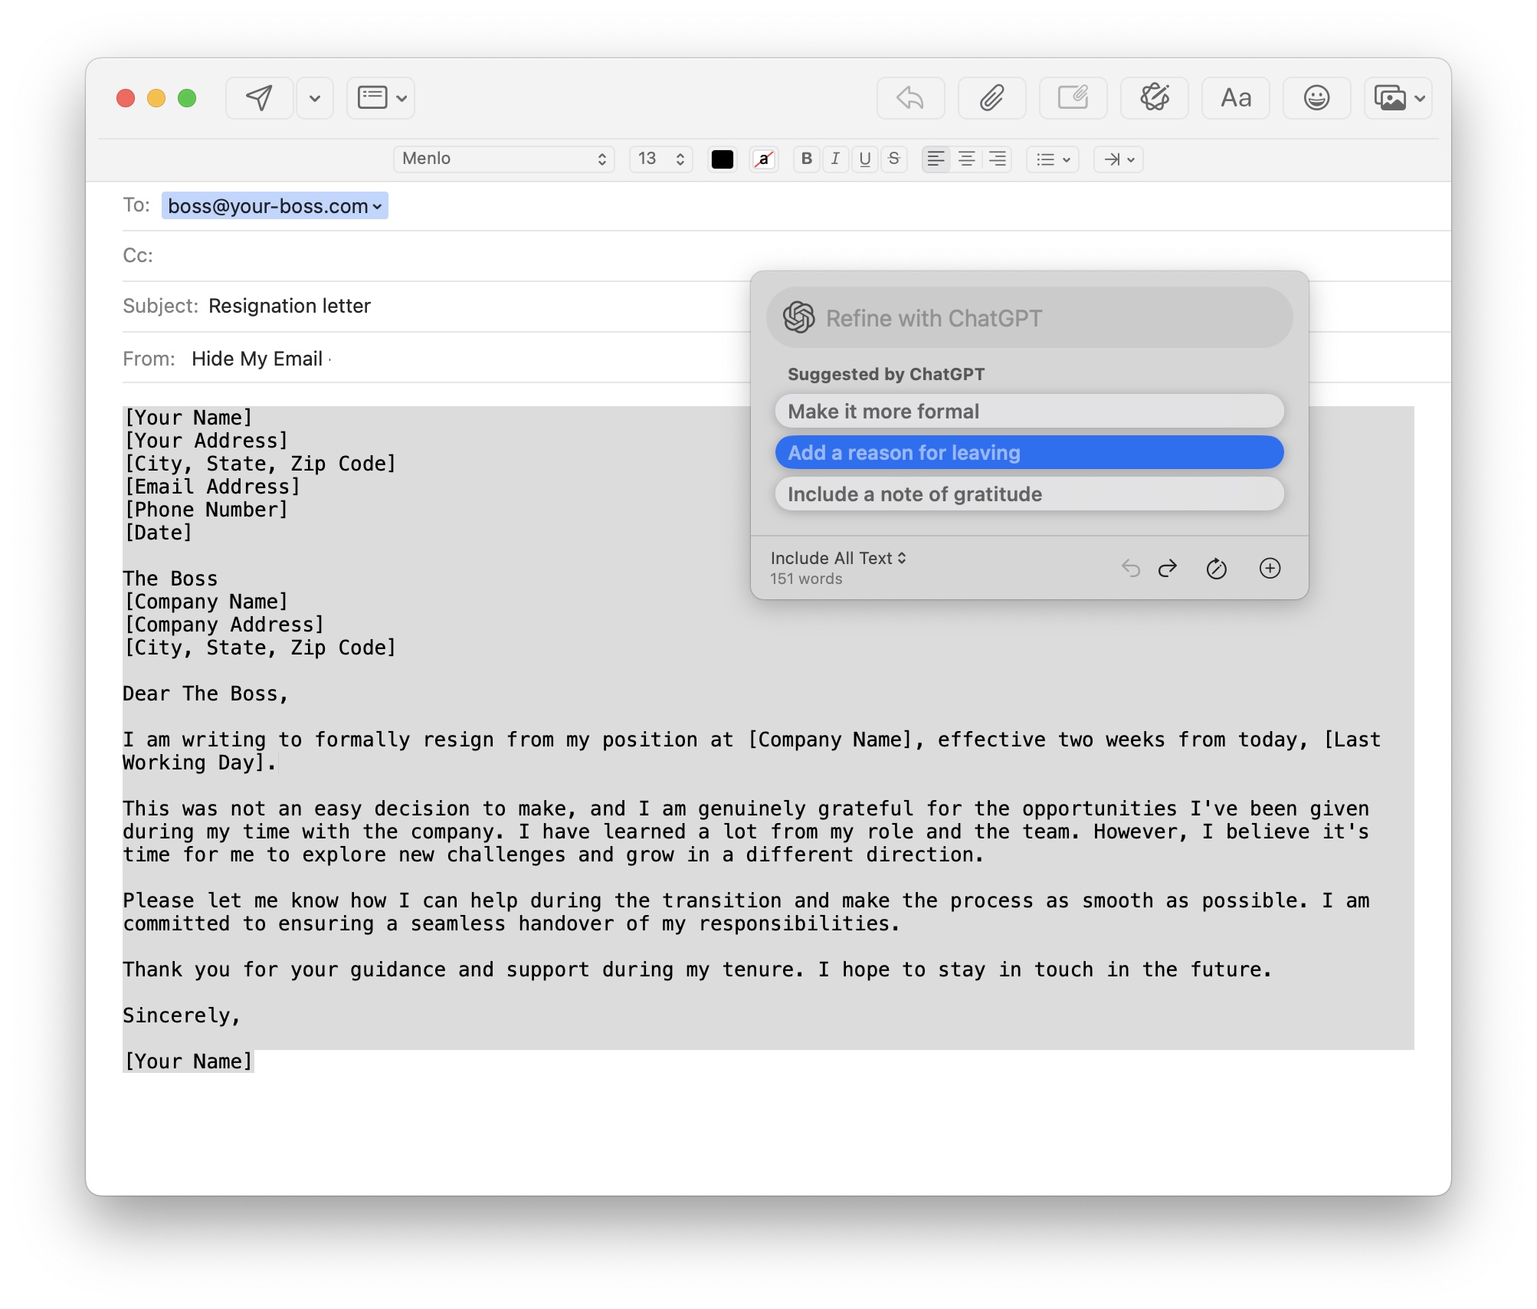
Task: Expand the boss@your-boss.com recipient chevron
Action: [x=377, y=205]
